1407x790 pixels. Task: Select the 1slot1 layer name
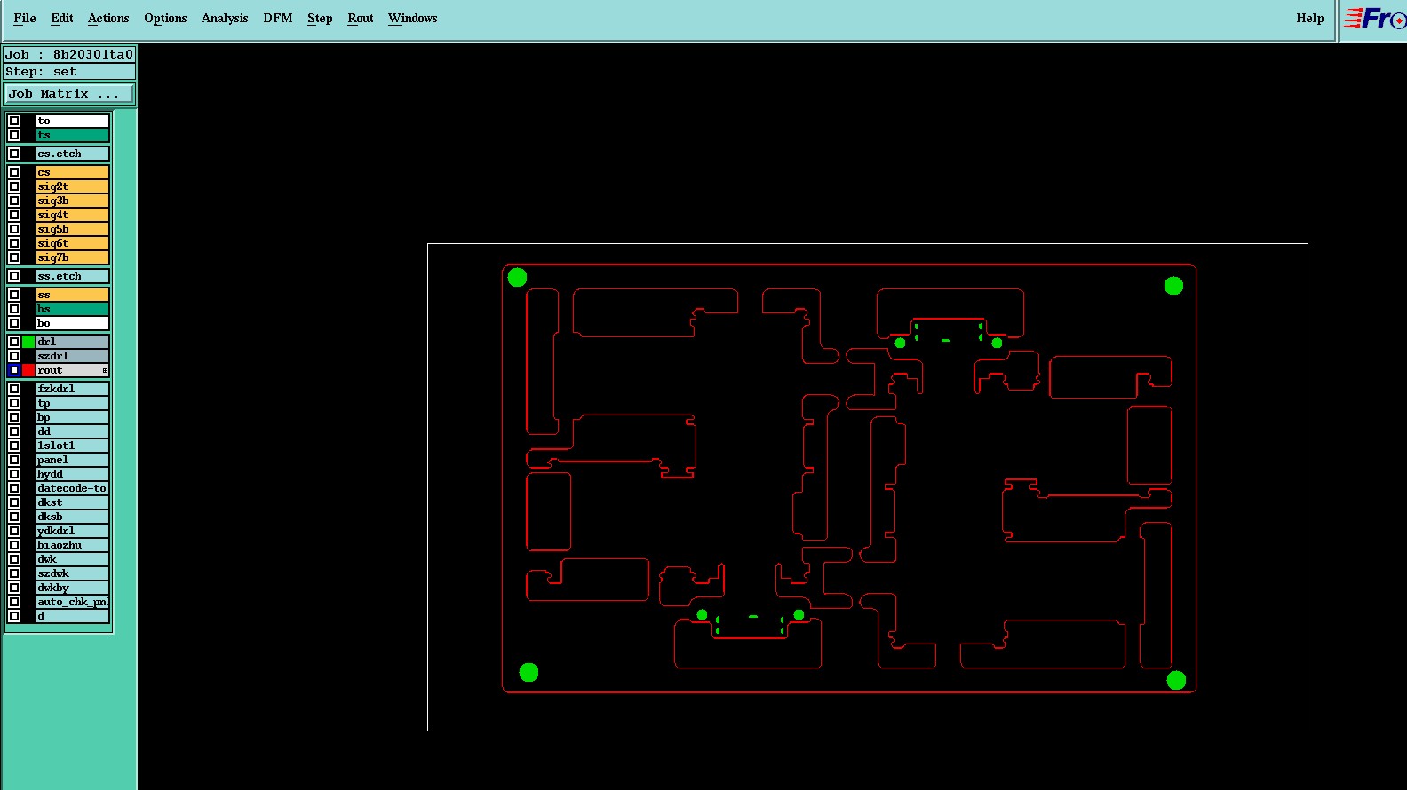pyautogui.click(x=73, y=446)
